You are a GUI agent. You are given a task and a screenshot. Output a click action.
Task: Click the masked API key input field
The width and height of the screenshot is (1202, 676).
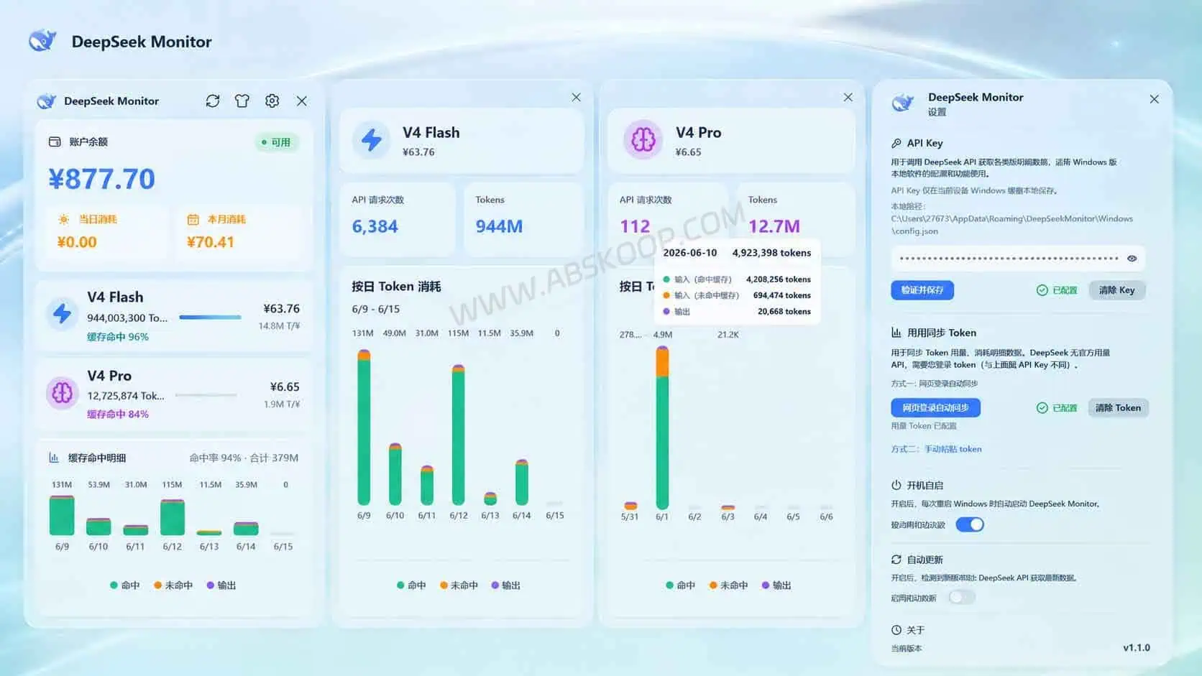click(x=1018, y=259)
